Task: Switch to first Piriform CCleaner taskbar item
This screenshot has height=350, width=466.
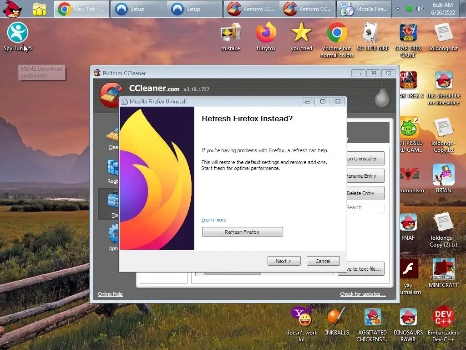Action: point(251,9)
